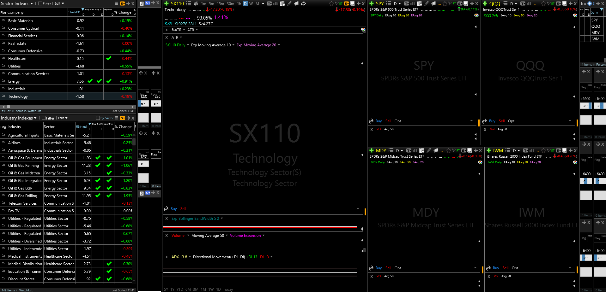The image size is (606, 292).
Task: Flag the Energy sector row
Action: point(3,81)
